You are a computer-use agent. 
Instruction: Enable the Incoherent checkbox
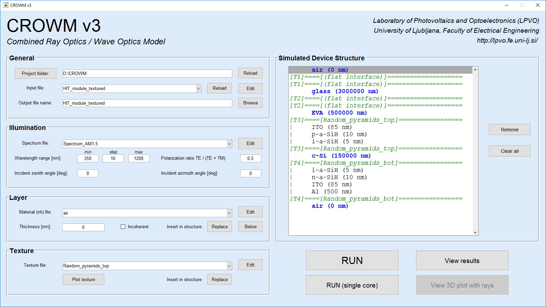pos(123,227)
